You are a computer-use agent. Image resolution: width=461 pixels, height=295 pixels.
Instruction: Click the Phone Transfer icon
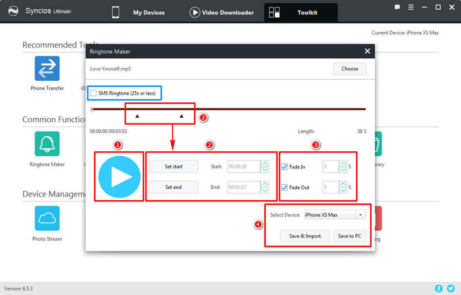pyautogui.click(x=47, y=68)
